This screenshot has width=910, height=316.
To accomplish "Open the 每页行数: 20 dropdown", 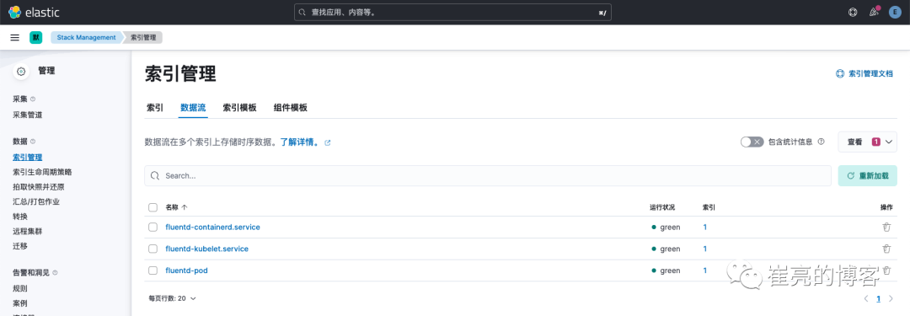I will (x=173, y=298).
